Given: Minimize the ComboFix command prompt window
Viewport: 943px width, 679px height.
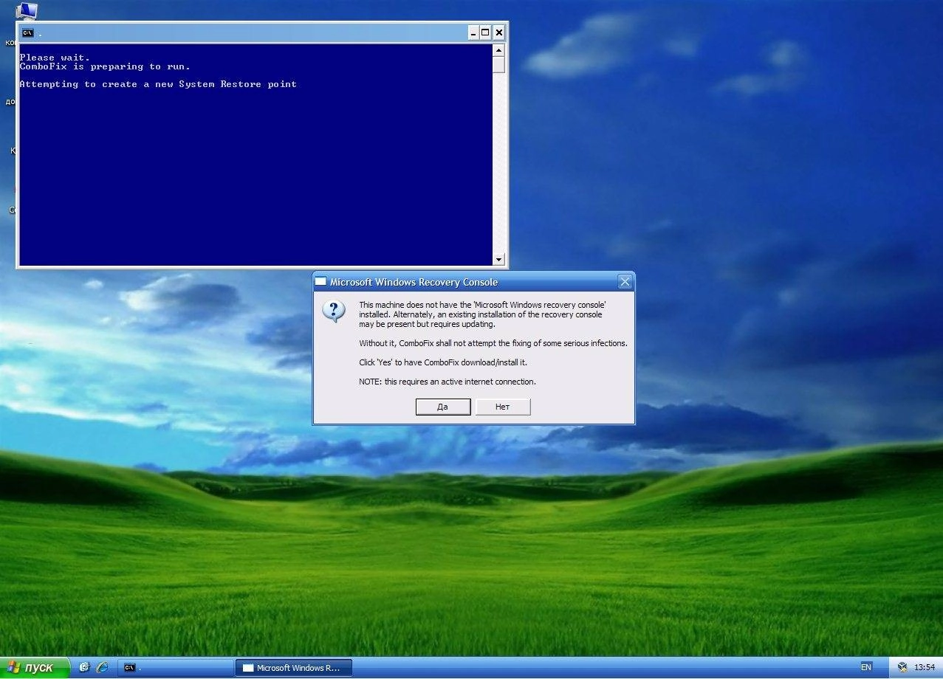Looking at the screenshot, I should (473, 32).
